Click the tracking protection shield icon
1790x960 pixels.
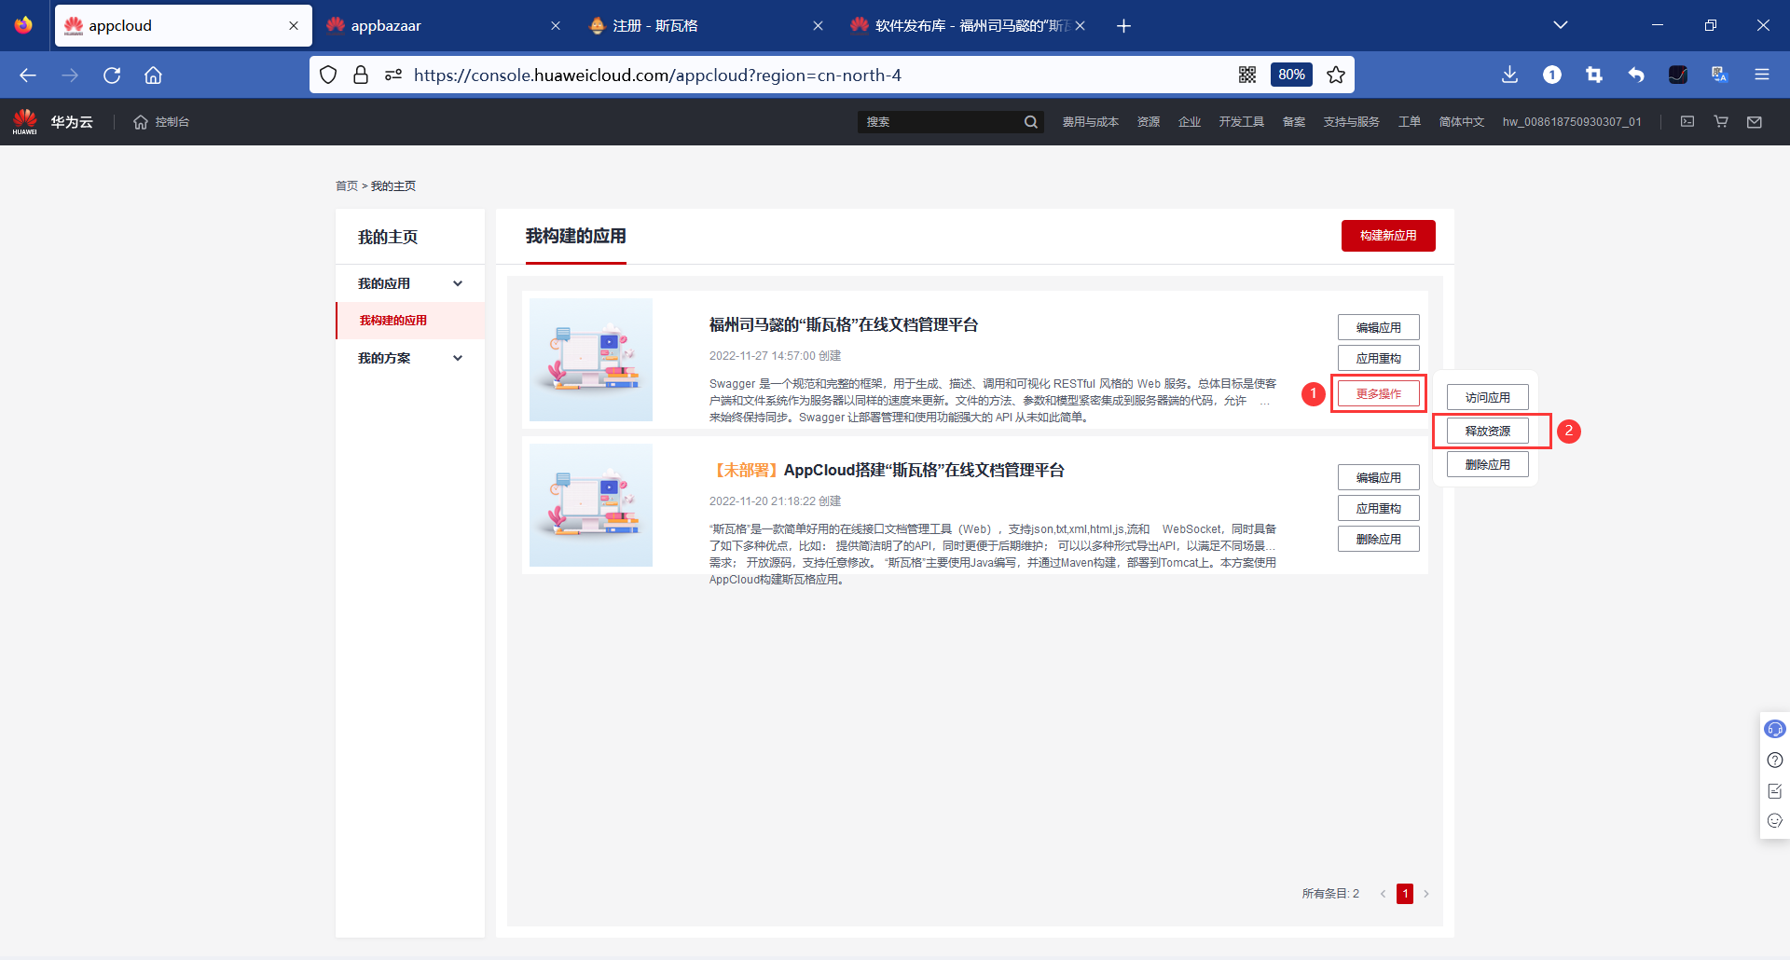point(328,75)
